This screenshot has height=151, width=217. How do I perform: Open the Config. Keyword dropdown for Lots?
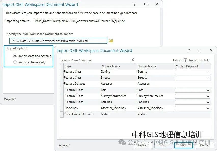tap(192, 90)
